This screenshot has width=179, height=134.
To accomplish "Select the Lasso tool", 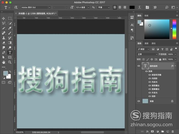I will [x=4, y=23].
